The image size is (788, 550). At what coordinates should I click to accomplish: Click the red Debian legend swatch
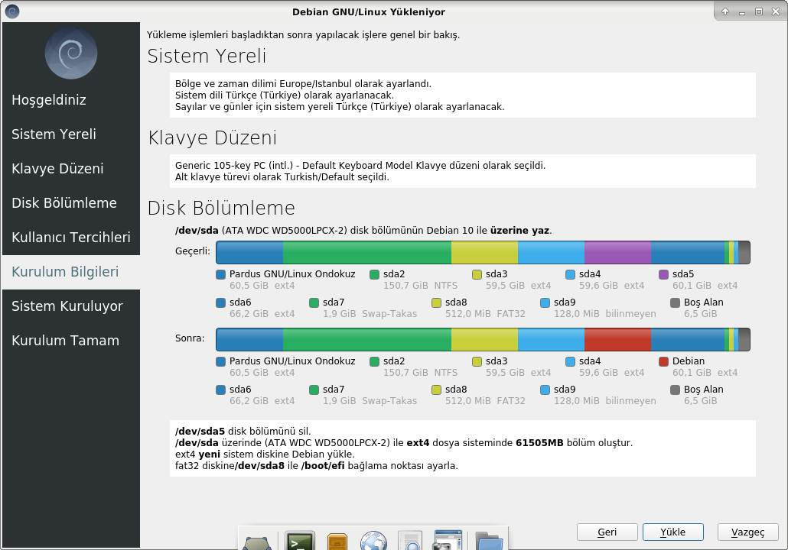pos(663,361)
